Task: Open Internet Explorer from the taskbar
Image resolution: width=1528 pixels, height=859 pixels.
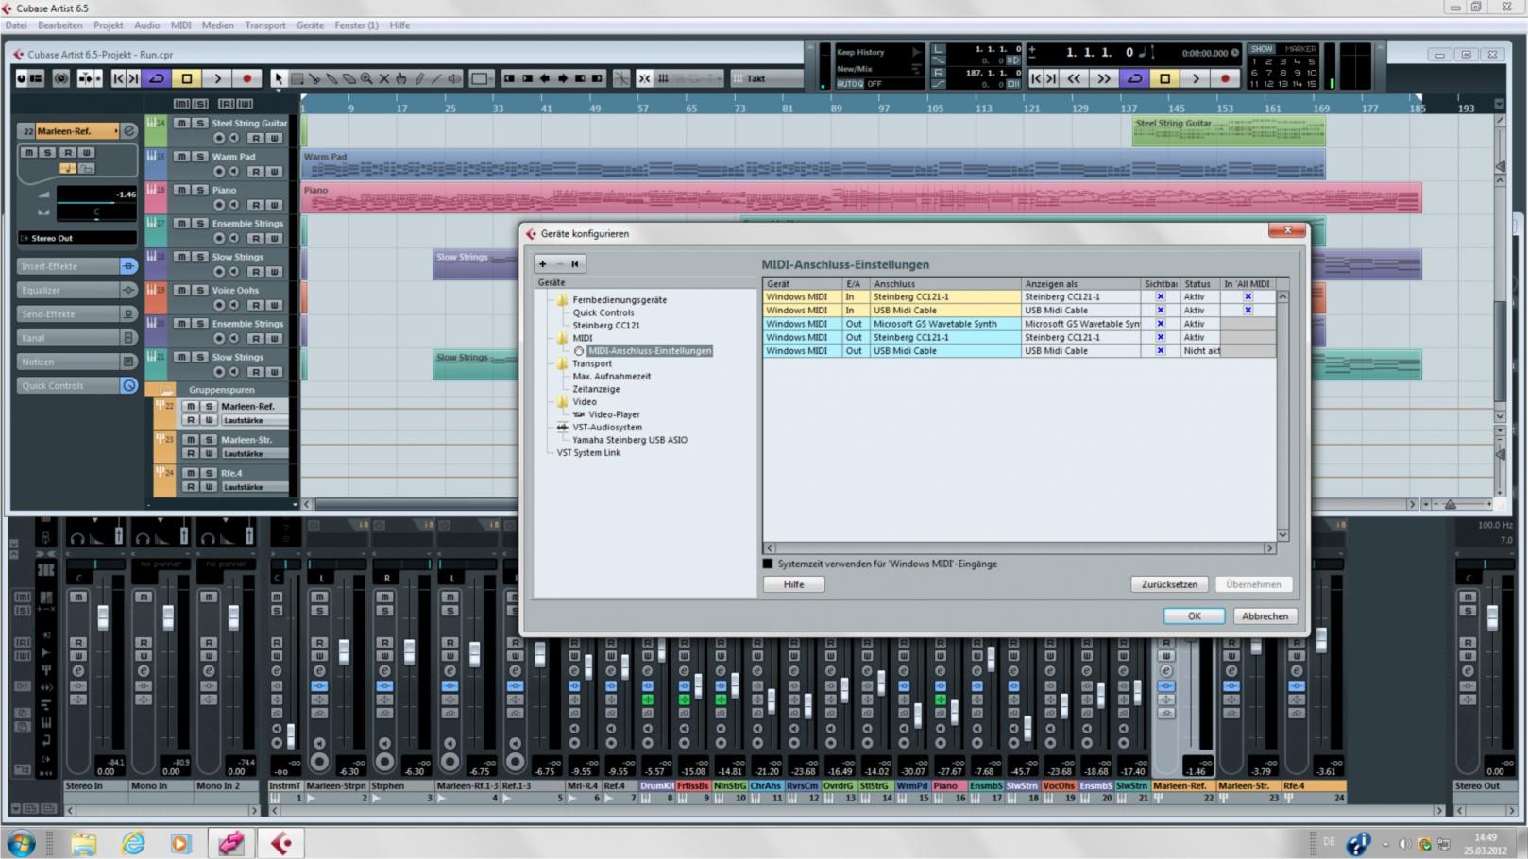Action: 133,842
